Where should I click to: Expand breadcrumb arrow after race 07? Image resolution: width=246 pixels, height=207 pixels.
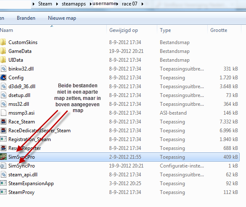142,4
